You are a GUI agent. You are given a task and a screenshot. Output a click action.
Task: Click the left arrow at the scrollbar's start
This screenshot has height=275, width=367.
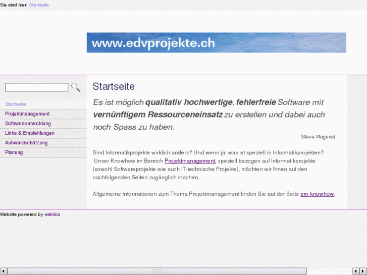click(4, 271)
